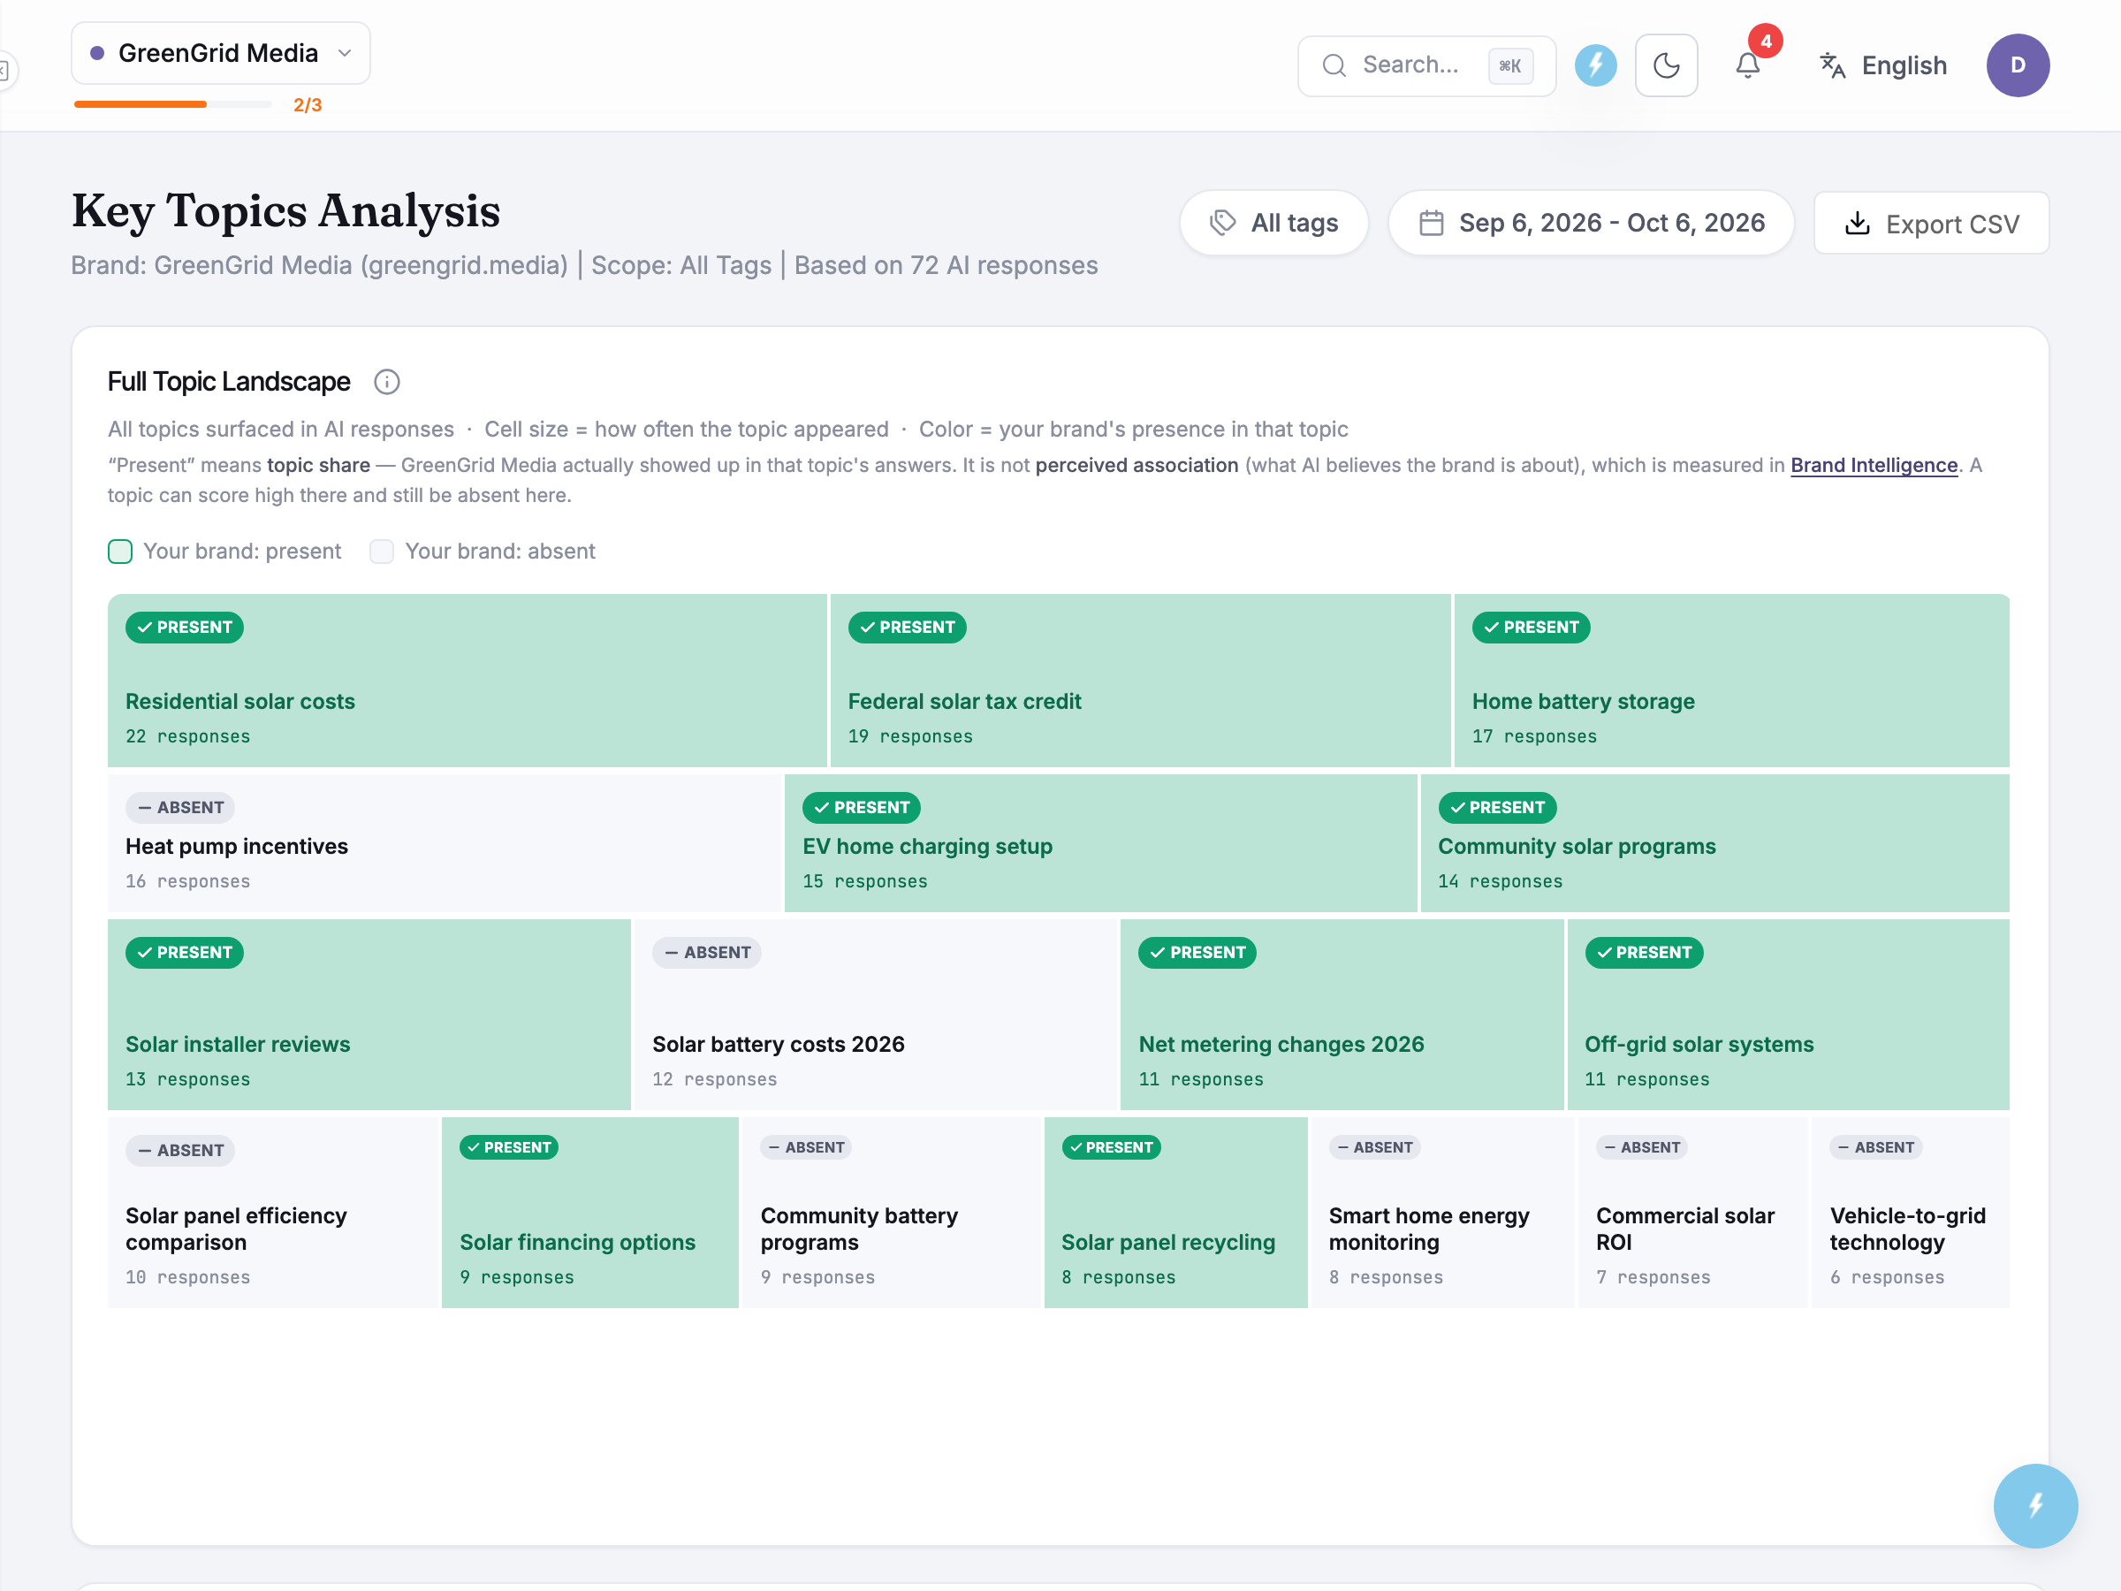Select the Off-grid solar systems topic
The height and width of the screenshot is (1591, 2121).
pos(1787,1015)
